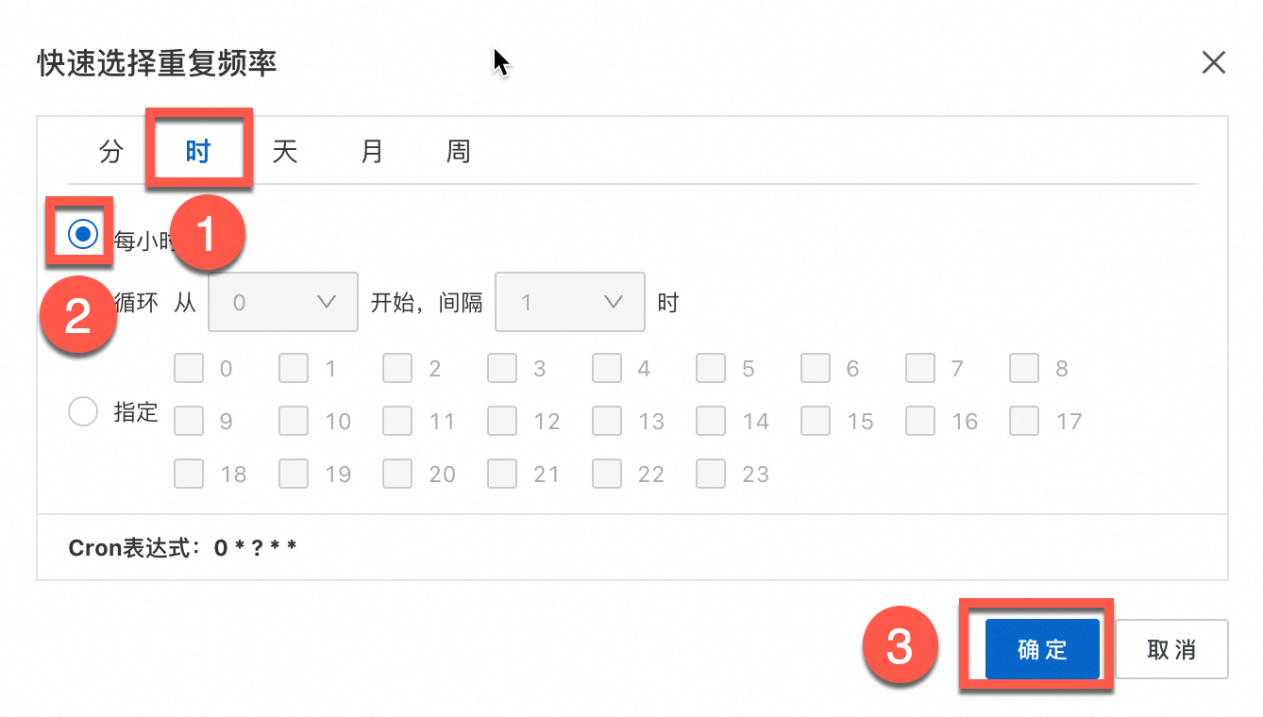Expand the interval hours dropdown
The width and height of the screenshot is (1263, 717).
pos(570,303)
